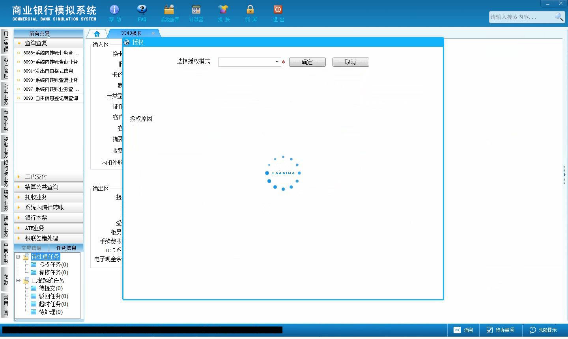Open 贷款业务 side tab

click(6, 147)
